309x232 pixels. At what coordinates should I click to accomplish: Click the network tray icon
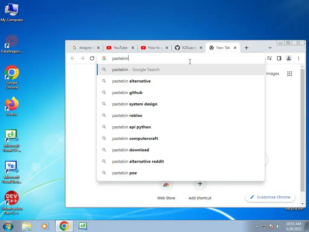tap(264, 226)
